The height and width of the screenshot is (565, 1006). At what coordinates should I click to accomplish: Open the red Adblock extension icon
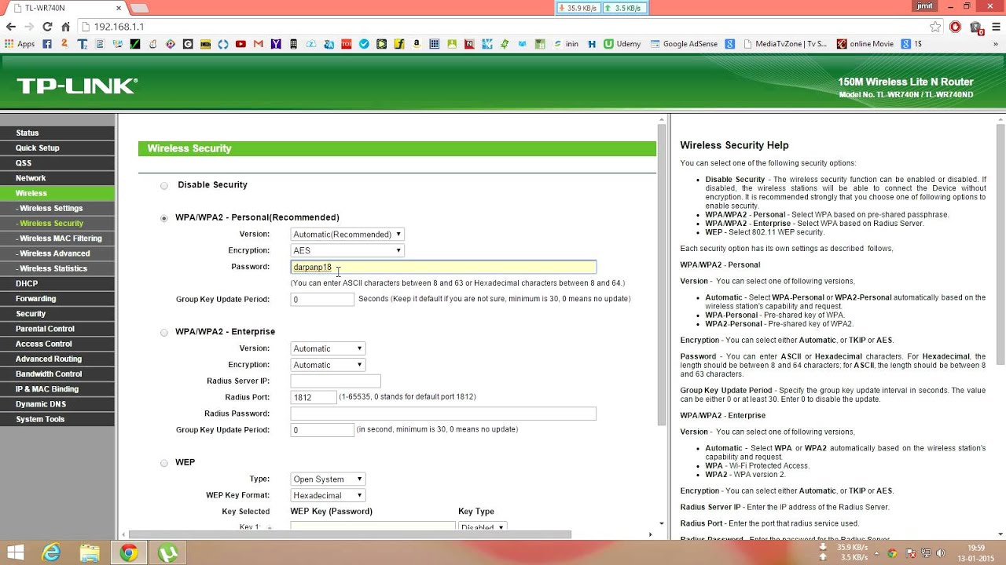(956, 27)
